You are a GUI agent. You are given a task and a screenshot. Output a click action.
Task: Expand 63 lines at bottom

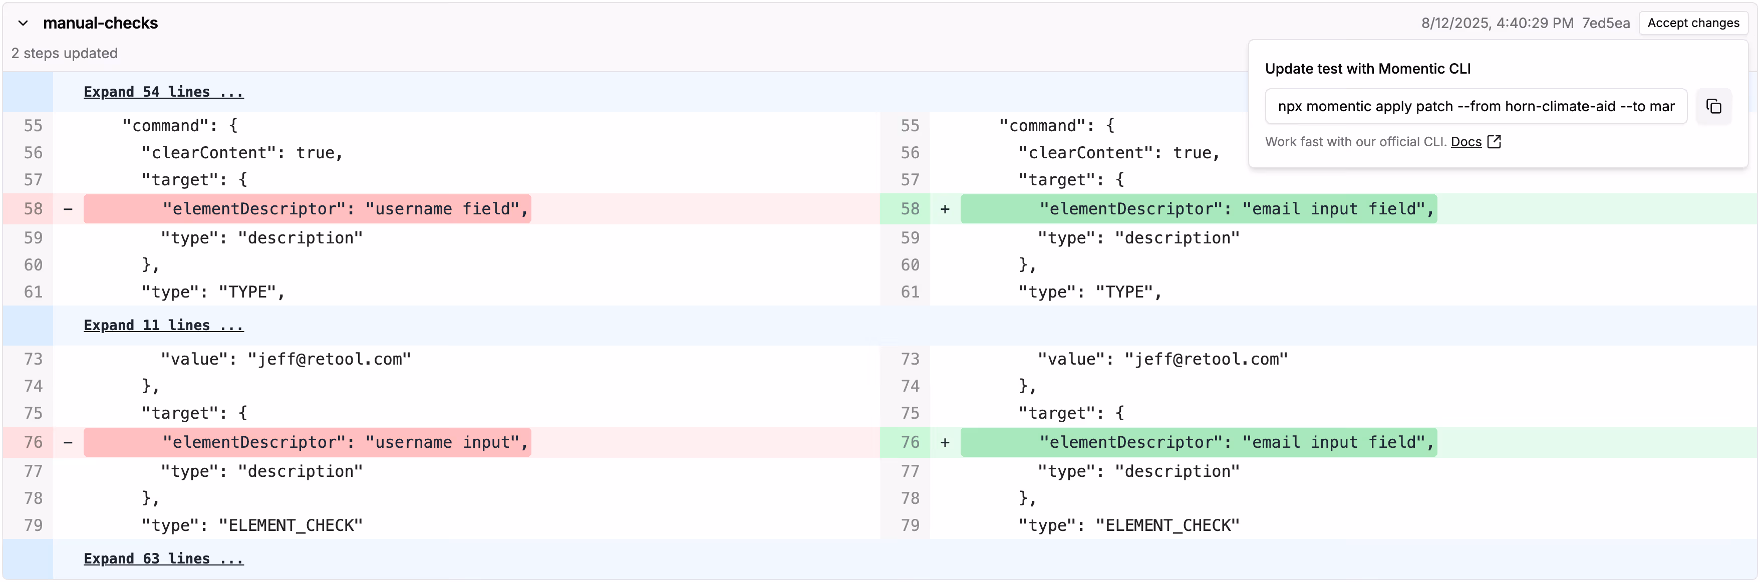pyautogui.click(x=163, y=559)
